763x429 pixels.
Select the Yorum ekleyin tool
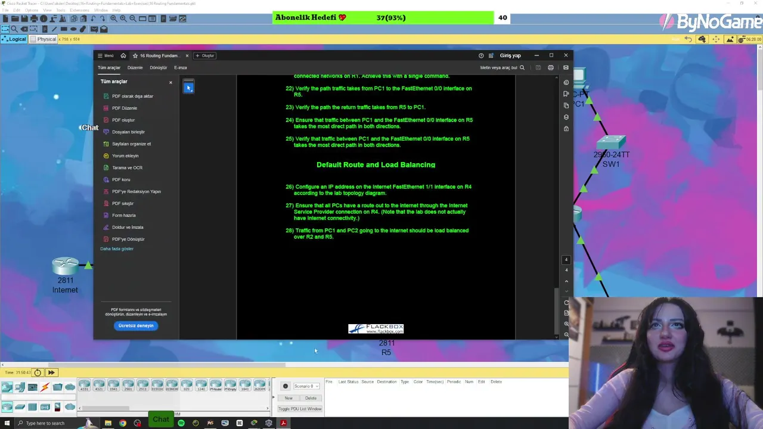click(121, 156)
